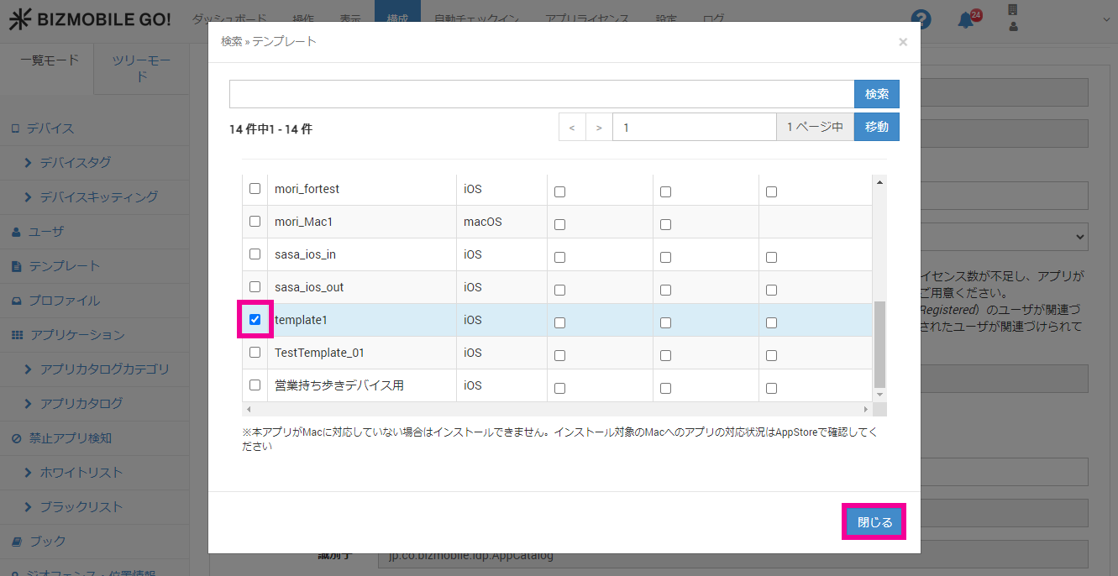Screen dimensions: 1118x576
Task: Click the help question mark icon
Action: (x=921, y=20)
